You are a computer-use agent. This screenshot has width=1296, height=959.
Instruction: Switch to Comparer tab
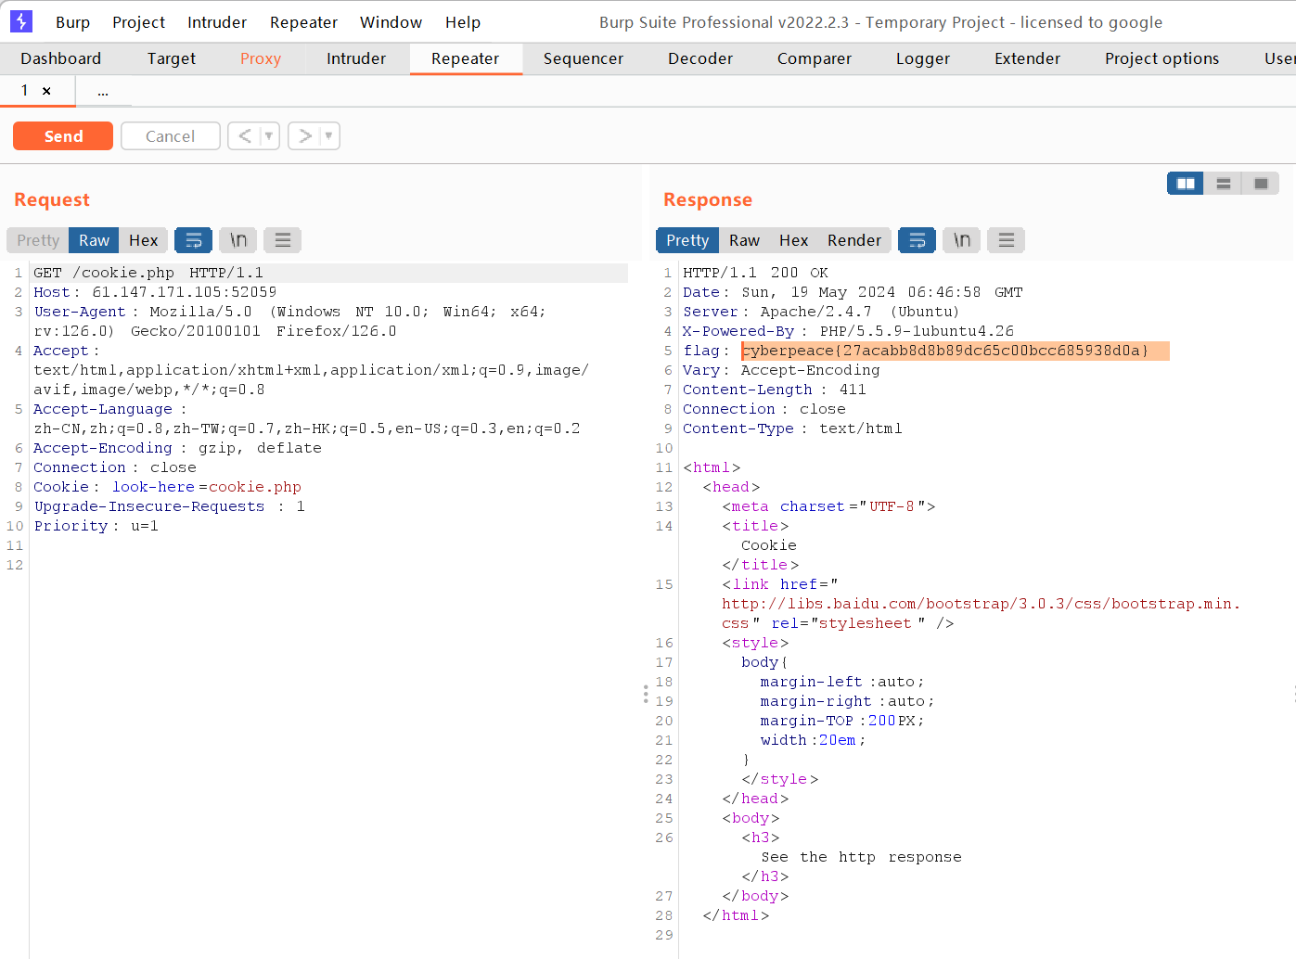point(815,58)
